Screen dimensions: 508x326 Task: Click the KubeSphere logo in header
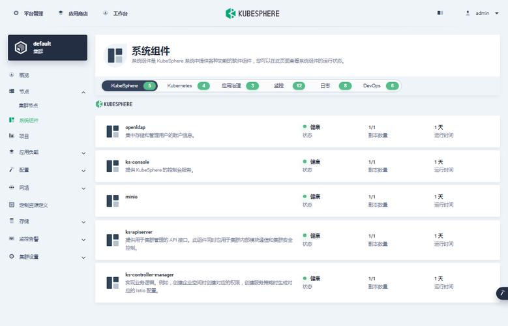point(252,14)
